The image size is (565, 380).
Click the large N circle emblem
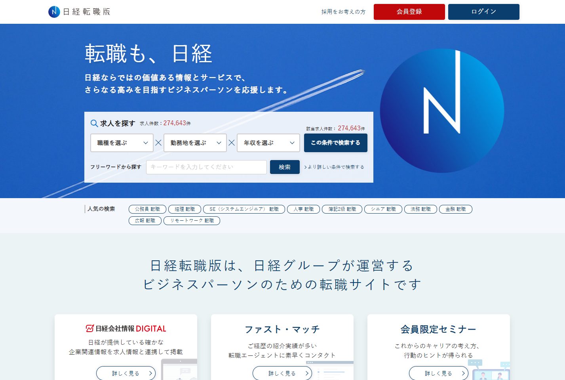(x=441, y=111)
